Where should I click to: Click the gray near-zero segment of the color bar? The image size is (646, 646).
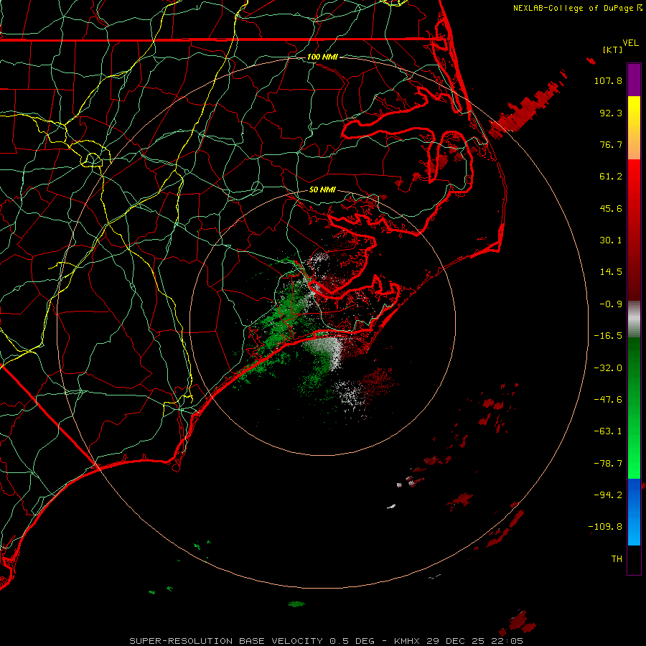[x=634, y=319]
